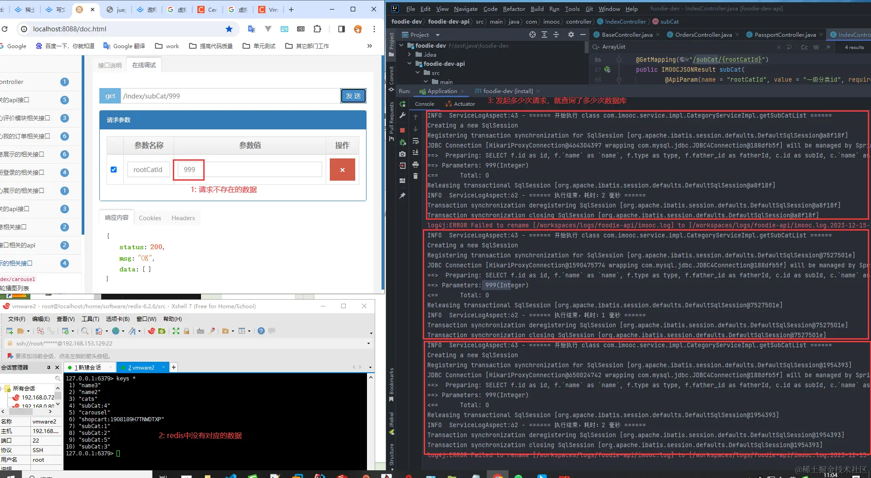Viewport: 871px width, 478px height.
Task: Toggle regex option in search bar
Action: (x=828, y=47)
